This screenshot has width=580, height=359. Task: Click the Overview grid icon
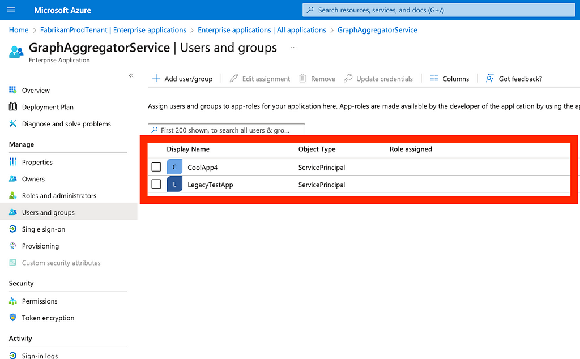(x=13, y=90)
